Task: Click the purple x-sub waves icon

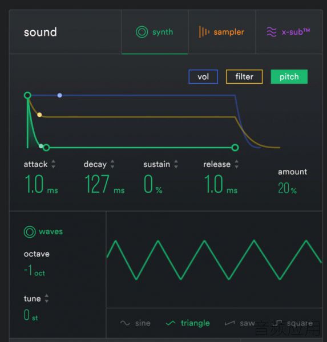Action: pos(272,32)
